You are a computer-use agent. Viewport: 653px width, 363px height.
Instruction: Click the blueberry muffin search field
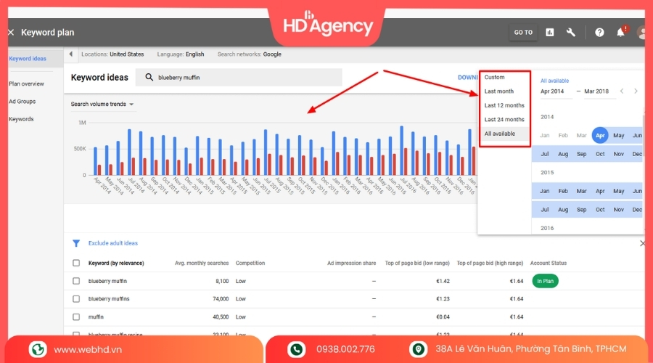(x=239, y=78)
